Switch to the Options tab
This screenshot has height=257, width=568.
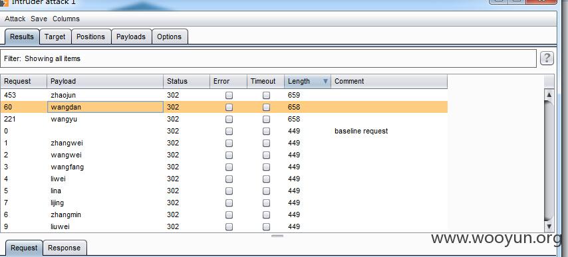(169, 37)
